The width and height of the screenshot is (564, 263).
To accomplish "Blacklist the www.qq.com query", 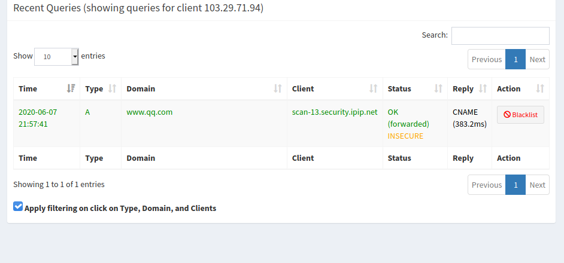I will [520, 115].
